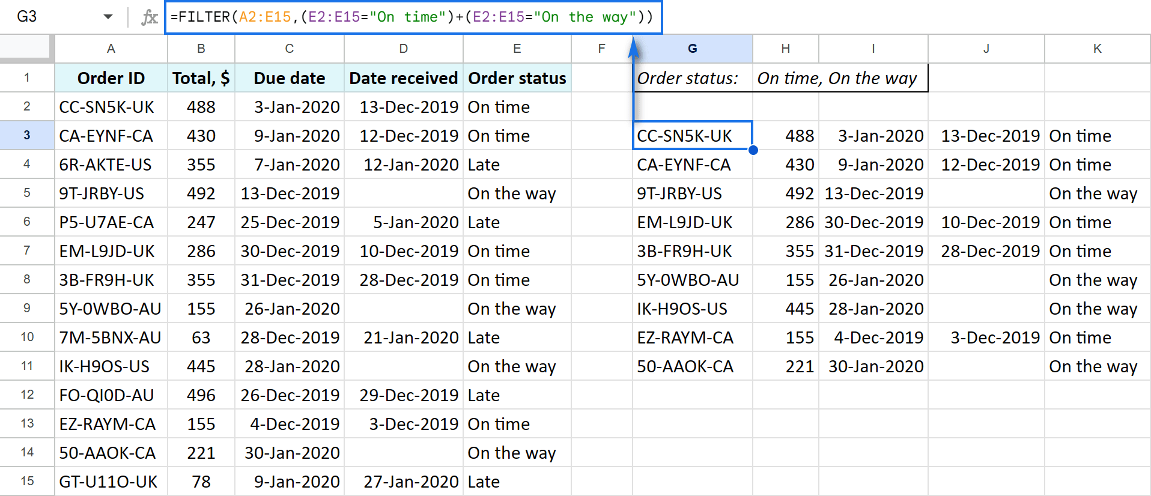This screenshot has height=496, width=1151.
Task: Click the 'Date received' header cell
Action: click(403, 78)
